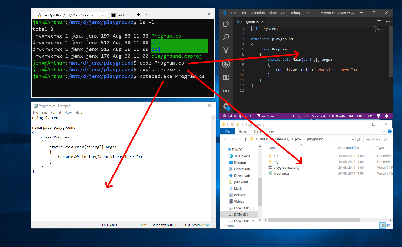This screenshot has height=247, width=402.
Task: Check errors and warnings indicator in status bar
Action: click(x=228, y=116)
